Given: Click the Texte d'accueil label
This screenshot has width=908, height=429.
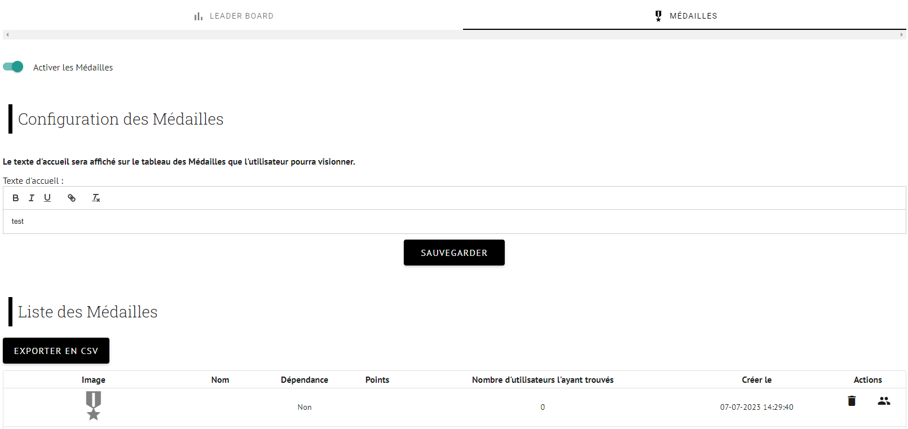Looking at the screenshot, I should click(33, 181).
